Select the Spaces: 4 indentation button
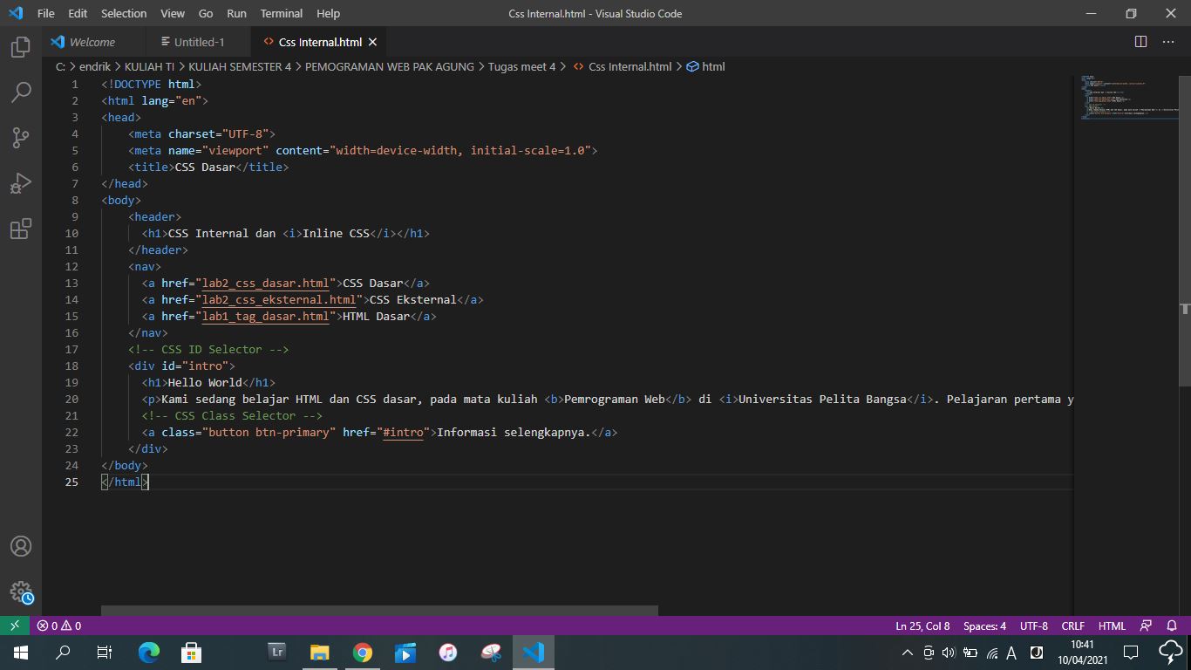 point(983,626)
